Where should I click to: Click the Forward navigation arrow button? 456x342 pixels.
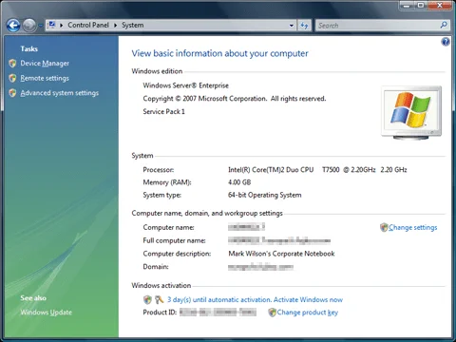click(29, 26)
